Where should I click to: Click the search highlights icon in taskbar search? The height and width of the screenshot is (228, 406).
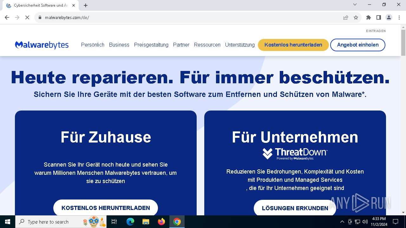[x=94, y=222]
